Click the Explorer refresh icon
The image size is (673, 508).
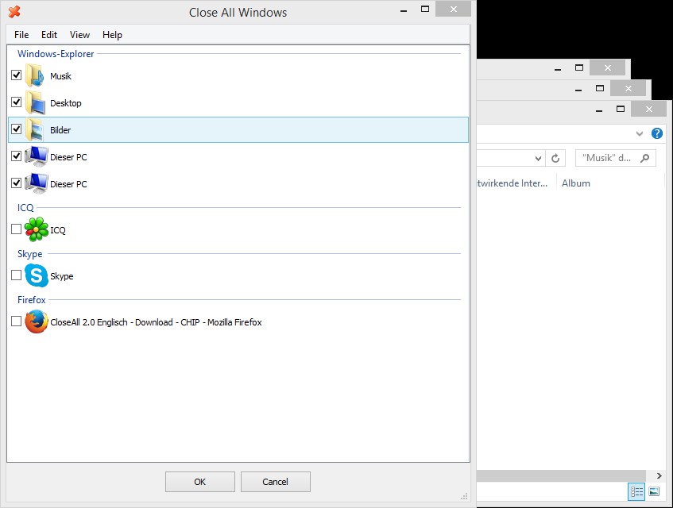pos(556,158)
